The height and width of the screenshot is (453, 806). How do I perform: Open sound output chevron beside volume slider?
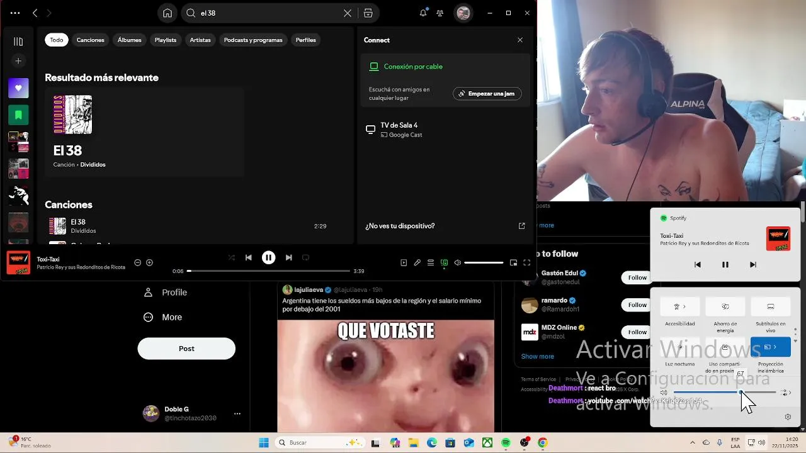[x=786, y=393]
